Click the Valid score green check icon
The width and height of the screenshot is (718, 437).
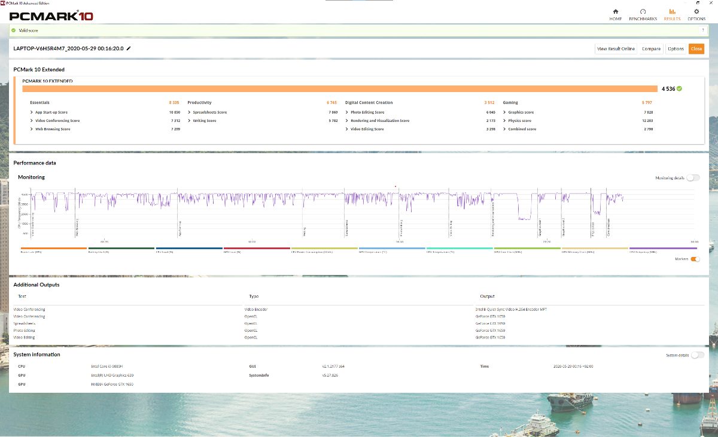(x=13, y=30)
